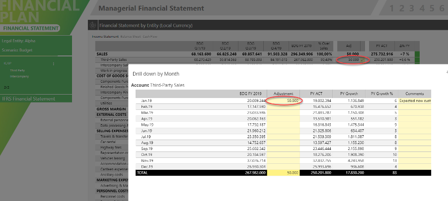448x201 pixels.
Task: Open page 6 from the header numbers
Action: point(442,8)
